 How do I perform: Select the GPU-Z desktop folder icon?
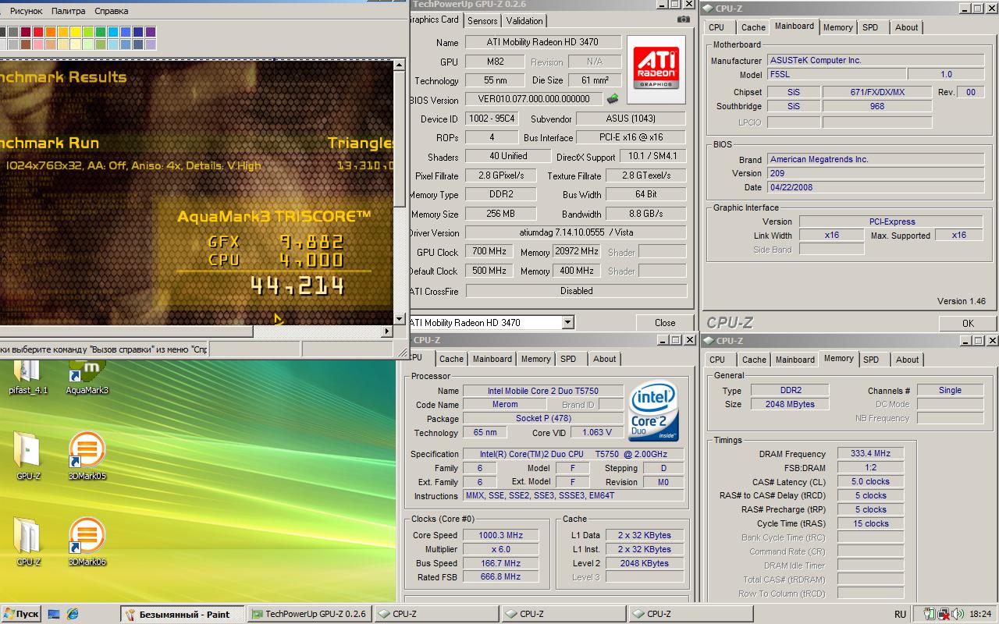coord(28,456)
